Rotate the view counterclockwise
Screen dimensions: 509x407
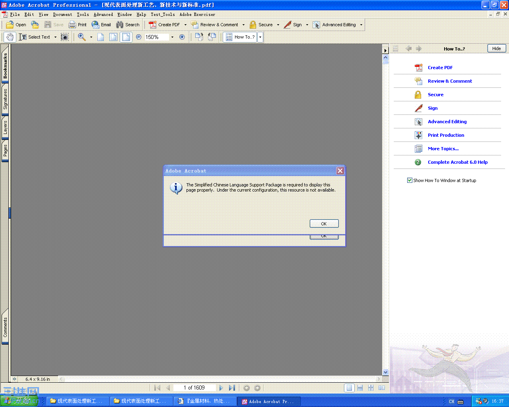click(x=212, y=37)
